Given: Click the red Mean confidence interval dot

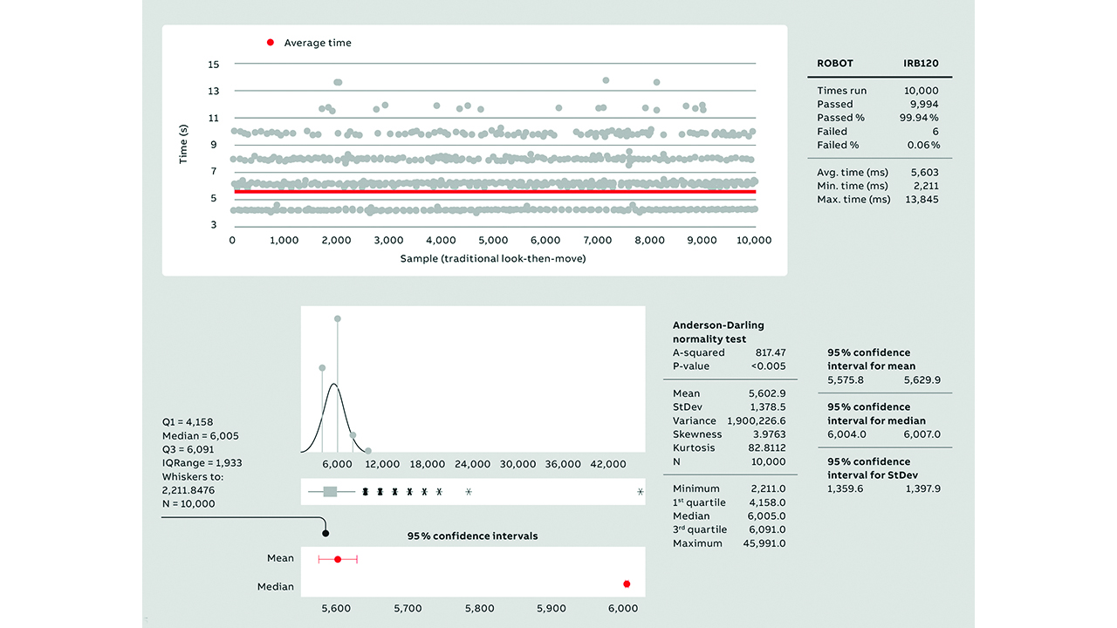Looking at the screenshot, I should 337,559.
